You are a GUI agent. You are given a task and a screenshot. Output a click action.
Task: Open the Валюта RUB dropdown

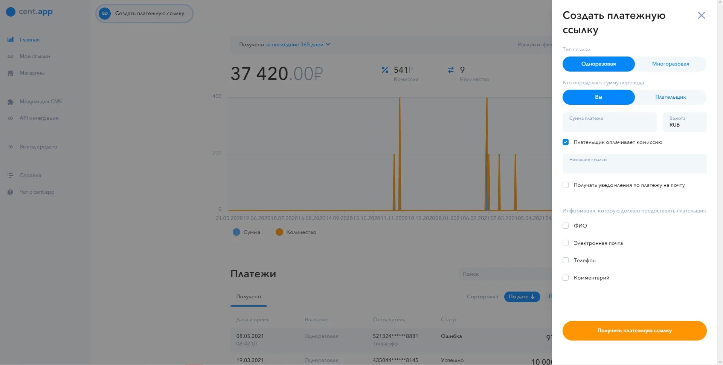pyautogui.click(x=685, y=122)
